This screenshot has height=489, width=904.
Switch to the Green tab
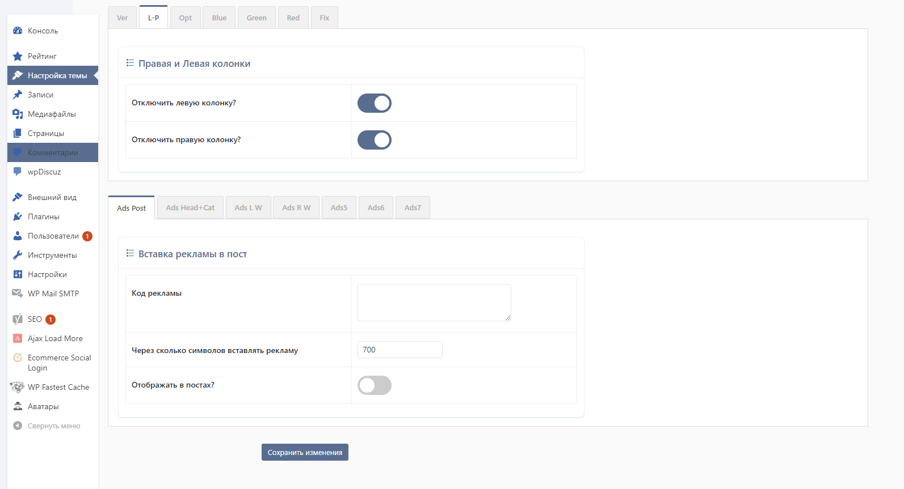click(257, 18)
